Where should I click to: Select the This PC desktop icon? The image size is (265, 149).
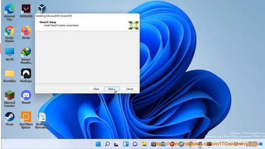pyautogui.click(x=10, y=54)
